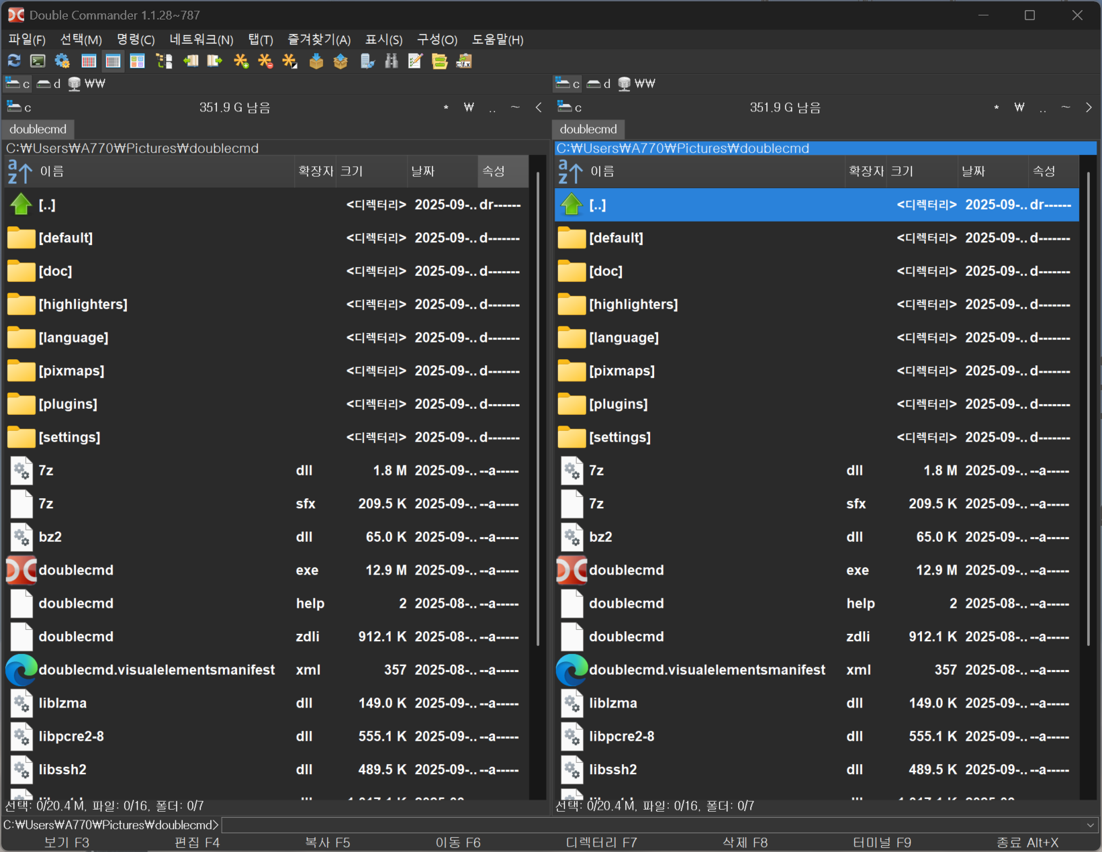Open right panel drive list dropdown

coord(570,107)
